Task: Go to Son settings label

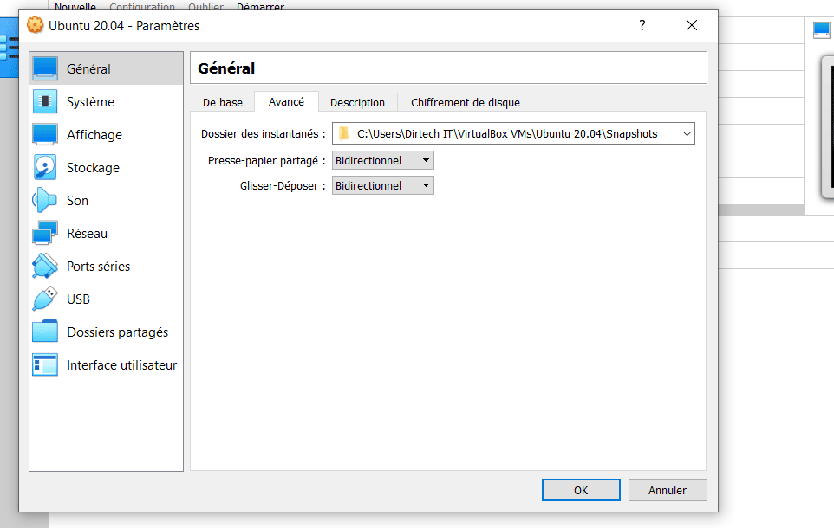Action: coord(78,201)
